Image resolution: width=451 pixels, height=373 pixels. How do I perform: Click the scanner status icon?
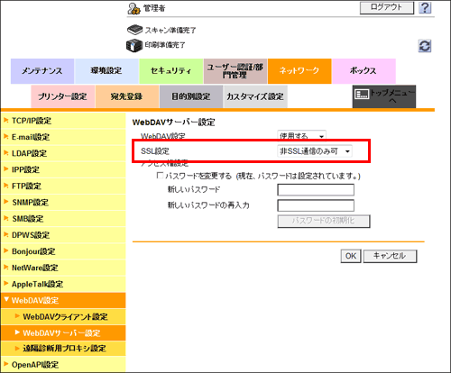click(x=134, y=30)
